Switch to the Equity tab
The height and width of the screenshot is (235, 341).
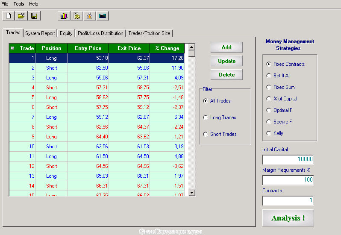pos(66,33)
